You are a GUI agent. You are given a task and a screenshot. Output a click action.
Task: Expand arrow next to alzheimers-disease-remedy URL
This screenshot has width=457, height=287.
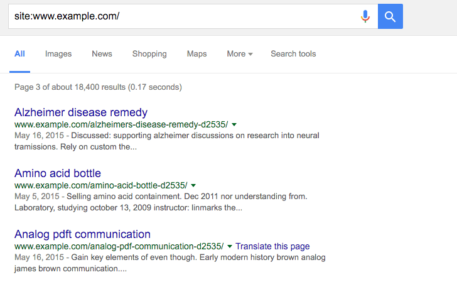click(x=234, y=125)
